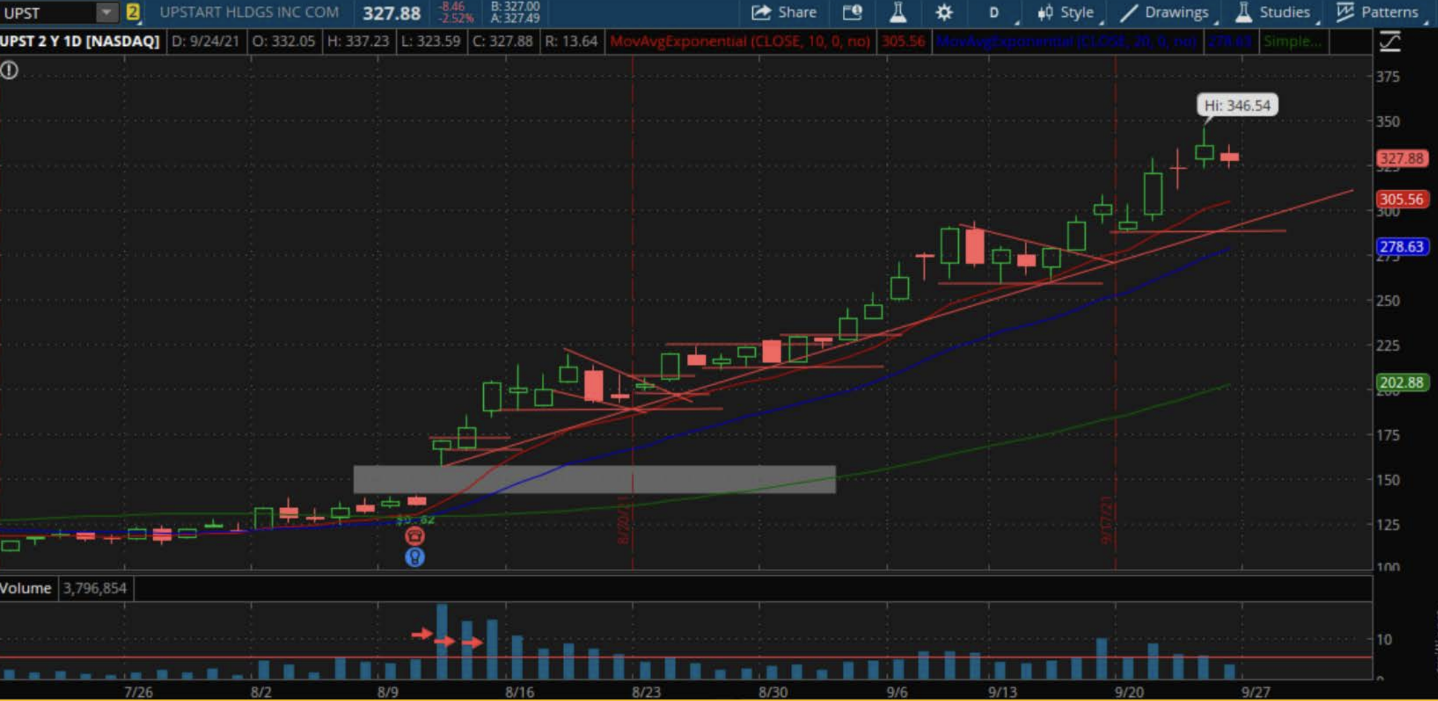
Task: Click the Volume pane label
Action: [x=26, y=588]
